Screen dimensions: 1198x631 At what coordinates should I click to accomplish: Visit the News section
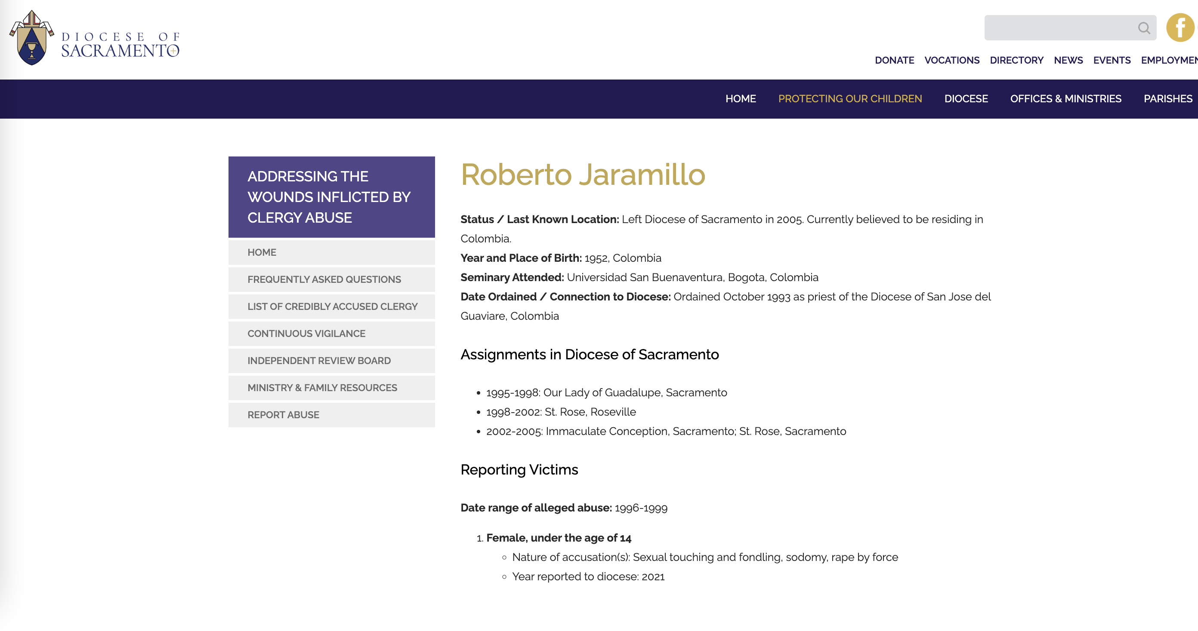[x=1068, y=61]
